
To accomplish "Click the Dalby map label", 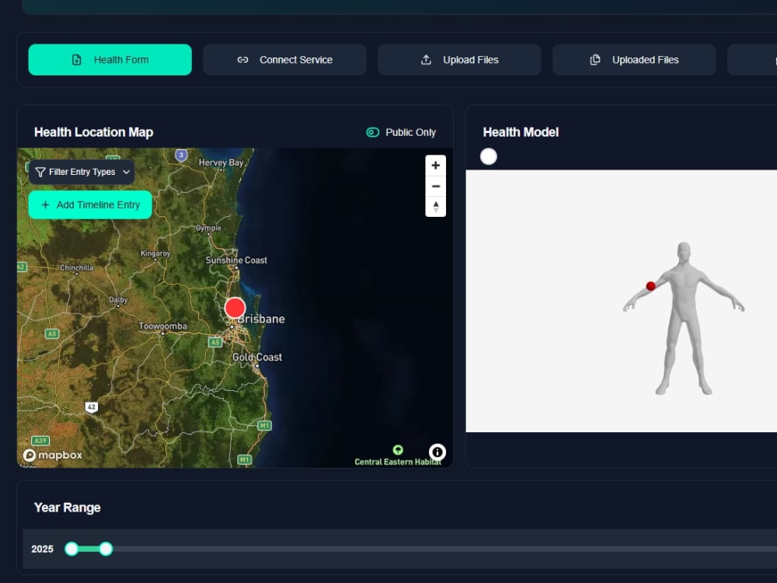I will click(x=118, y=300).
